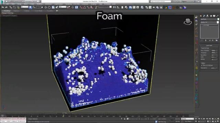
Task: Open the Modifiers menu
Action: click(x=40, y=4)
